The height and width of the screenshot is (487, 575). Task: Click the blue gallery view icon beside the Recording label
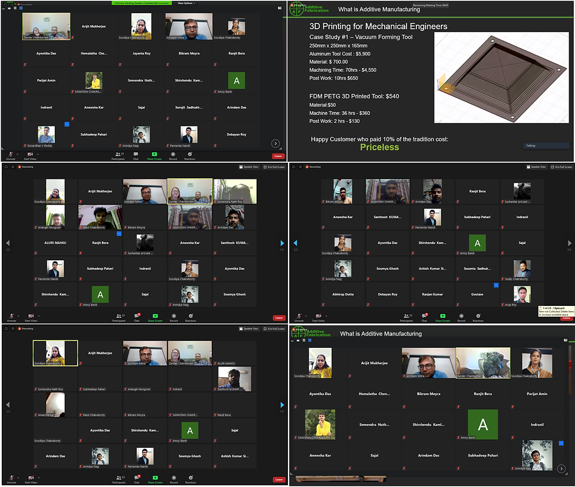pos(21,7)
